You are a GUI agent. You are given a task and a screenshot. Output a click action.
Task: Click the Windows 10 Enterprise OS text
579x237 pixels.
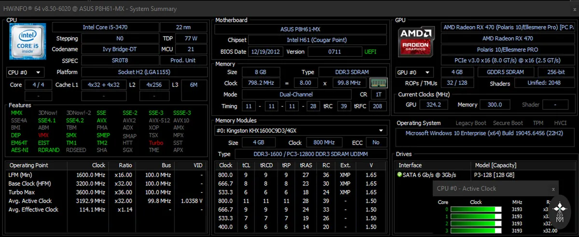click(x=484, y=133)
